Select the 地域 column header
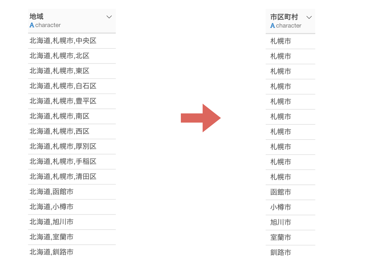368x267 pixels. click(72, 21)
